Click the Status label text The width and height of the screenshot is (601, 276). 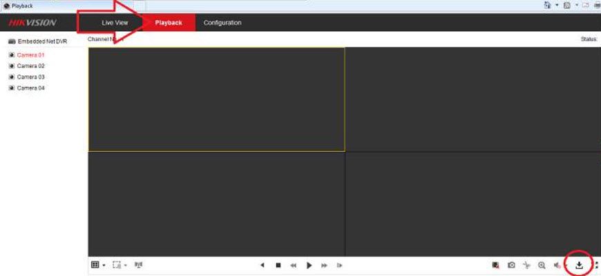point(589,39)
